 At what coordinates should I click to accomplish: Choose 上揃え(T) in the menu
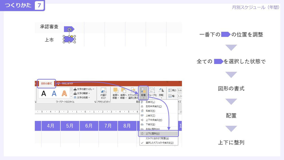159,115
